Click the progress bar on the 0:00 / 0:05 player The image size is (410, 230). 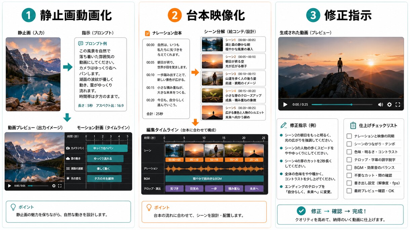pos(38,186)
